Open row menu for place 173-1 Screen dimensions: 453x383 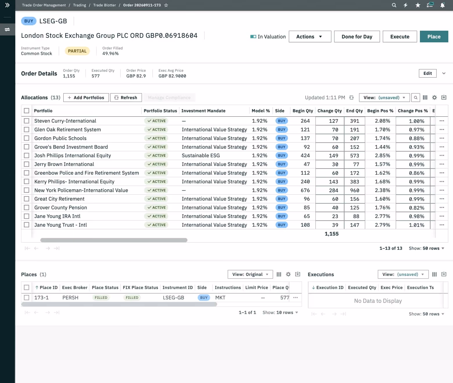tap(295, 297)
